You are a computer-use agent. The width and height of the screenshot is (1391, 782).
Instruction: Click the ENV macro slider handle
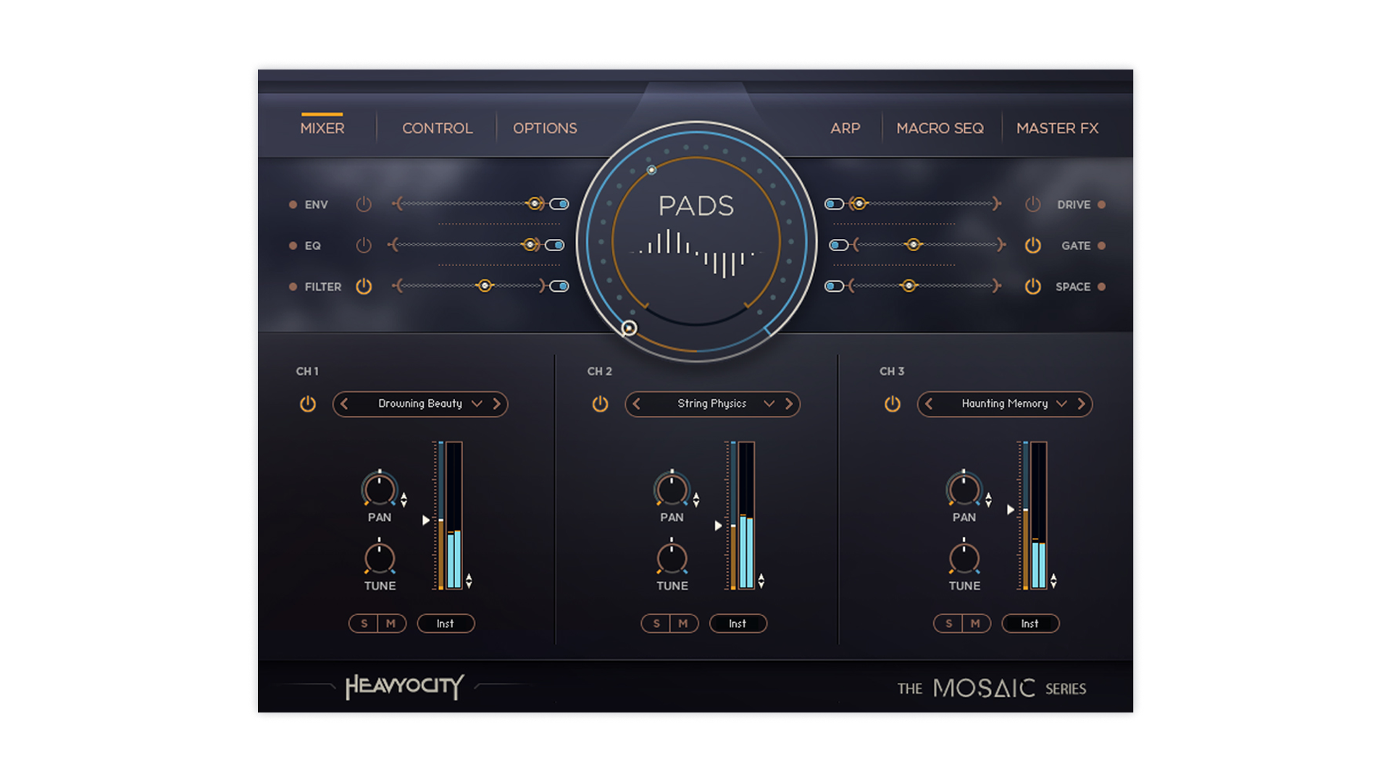tap(535, 204)
